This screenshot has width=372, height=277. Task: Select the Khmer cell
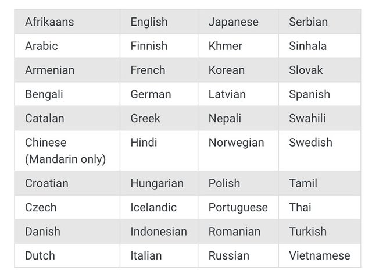click(x=226, y=46)
